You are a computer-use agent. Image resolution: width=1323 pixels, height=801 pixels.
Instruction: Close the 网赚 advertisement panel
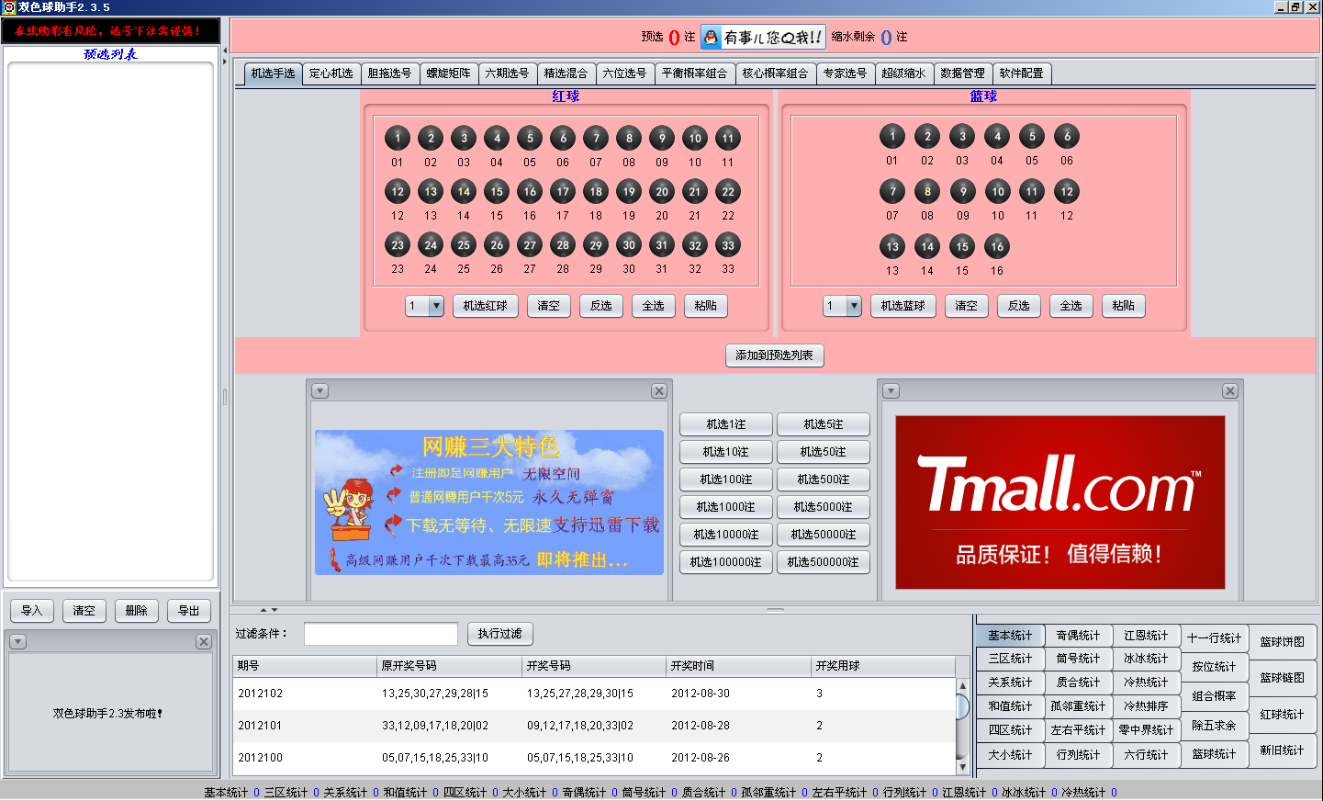click(x=659, y=391)
